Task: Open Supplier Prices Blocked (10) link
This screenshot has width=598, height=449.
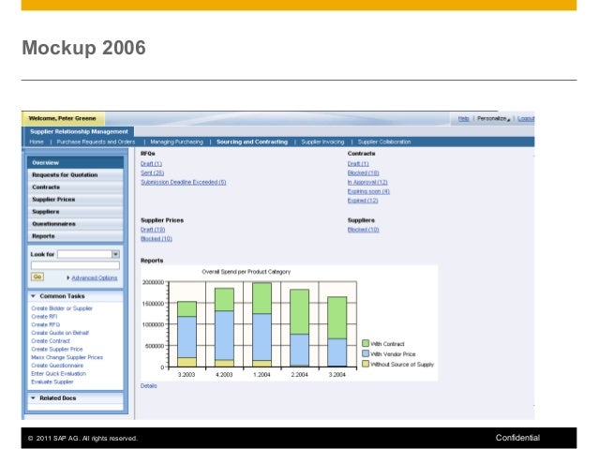Action: pos(157,238)
